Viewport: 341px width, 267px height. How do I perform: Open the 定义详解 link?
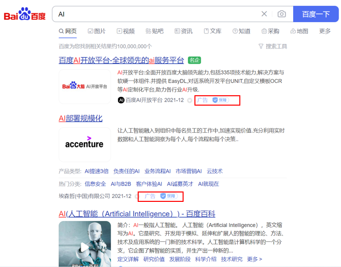pos(128,259)
